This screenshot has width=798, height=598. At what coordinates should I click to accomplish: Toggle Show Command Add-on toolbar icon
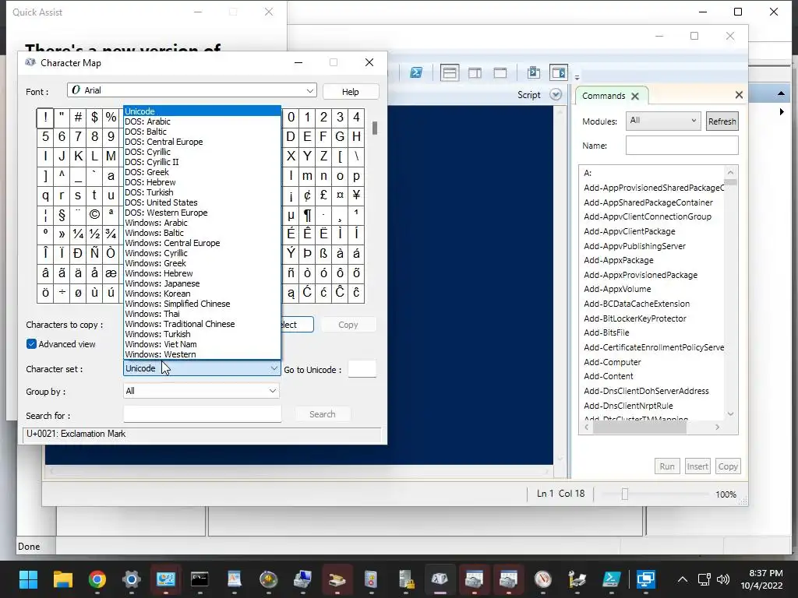(559, 72)
